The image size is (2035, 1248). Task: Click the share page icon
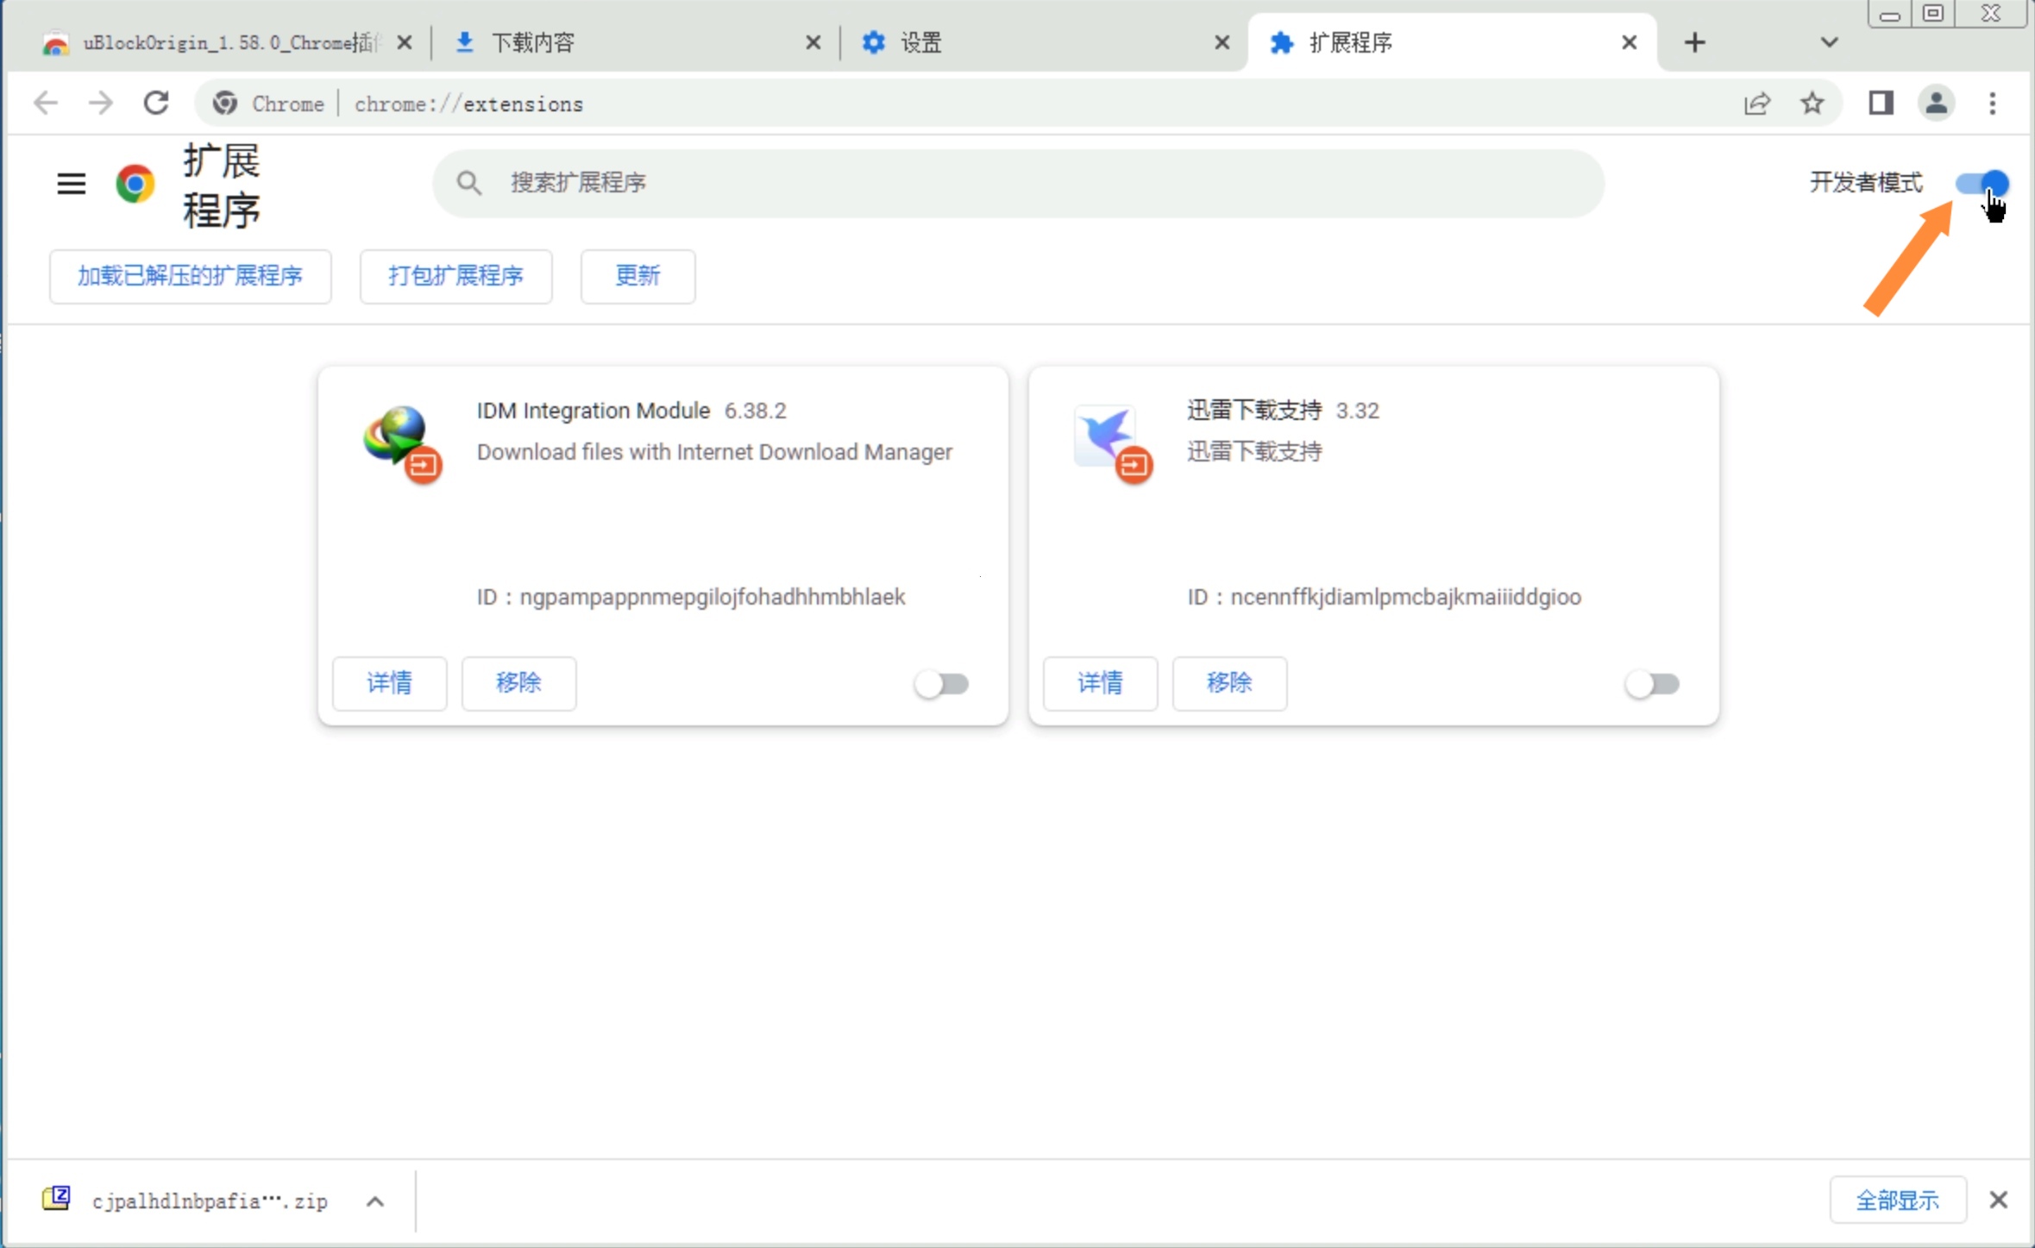[1756, 103]
